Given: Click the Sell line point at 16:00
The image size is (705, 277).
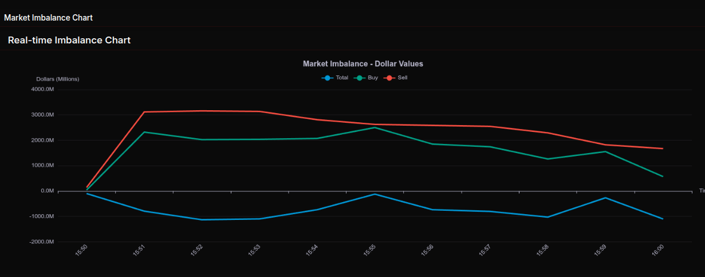Looking at the screenshot, I should point(663,148).
